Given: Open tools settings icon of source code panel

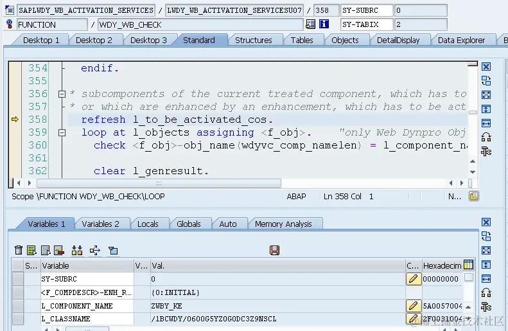Looking at the screenshot, I should pos(486,152).
